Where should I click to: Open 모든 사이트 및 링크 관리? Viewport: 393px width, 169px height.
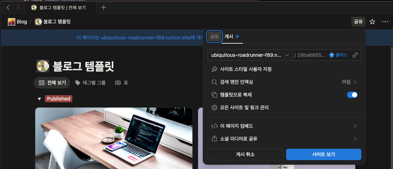pyautogui.click(x=284, y=108)
